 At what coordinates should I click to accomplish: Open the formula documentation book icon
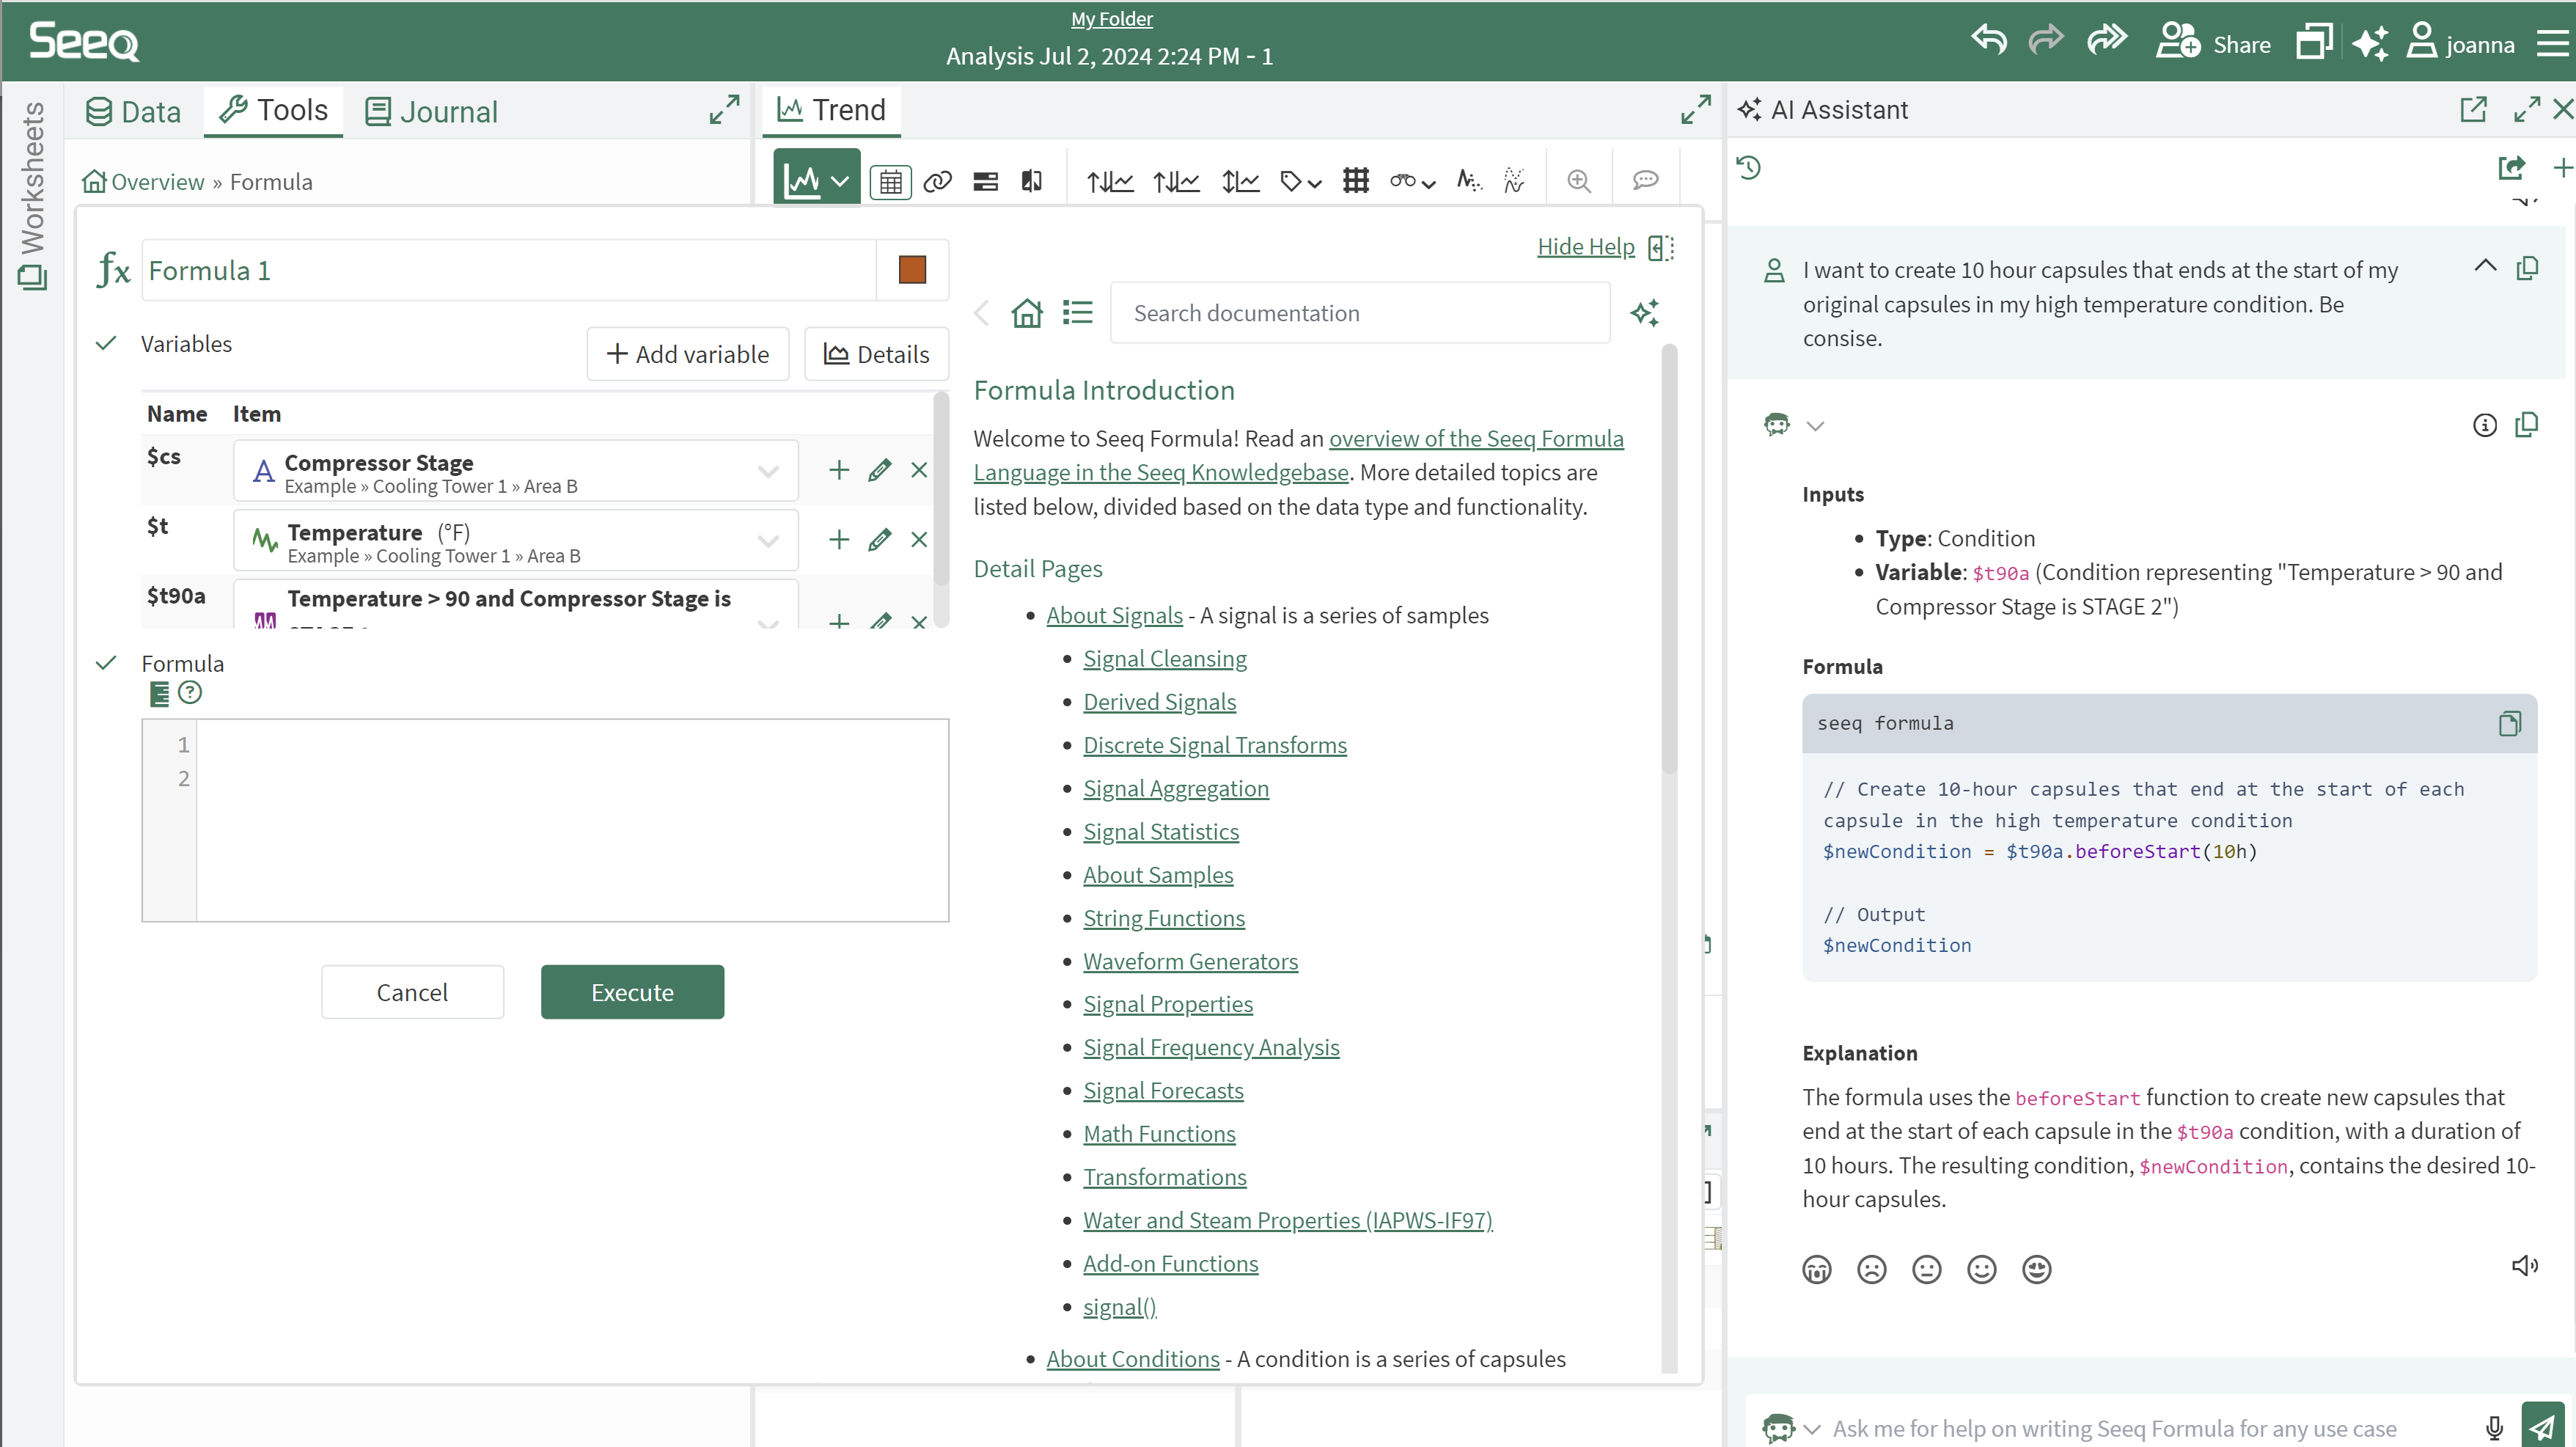point(159,693)
